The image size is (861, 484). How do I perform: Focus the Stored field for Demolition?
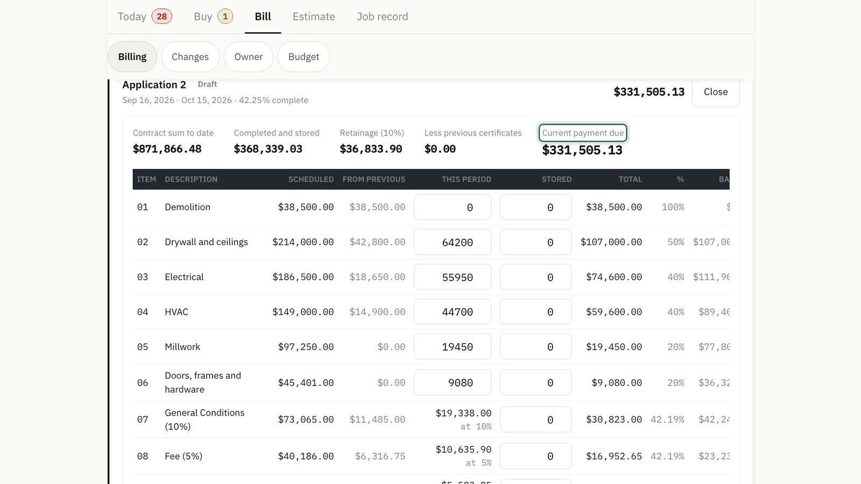pos(535,207)
